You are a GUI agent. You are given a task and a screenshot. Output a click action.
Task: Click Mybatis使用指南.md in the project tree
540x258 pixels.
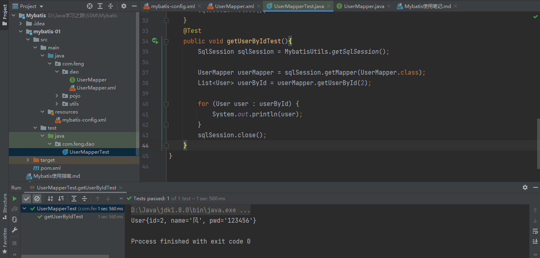(x=57, y=176)
